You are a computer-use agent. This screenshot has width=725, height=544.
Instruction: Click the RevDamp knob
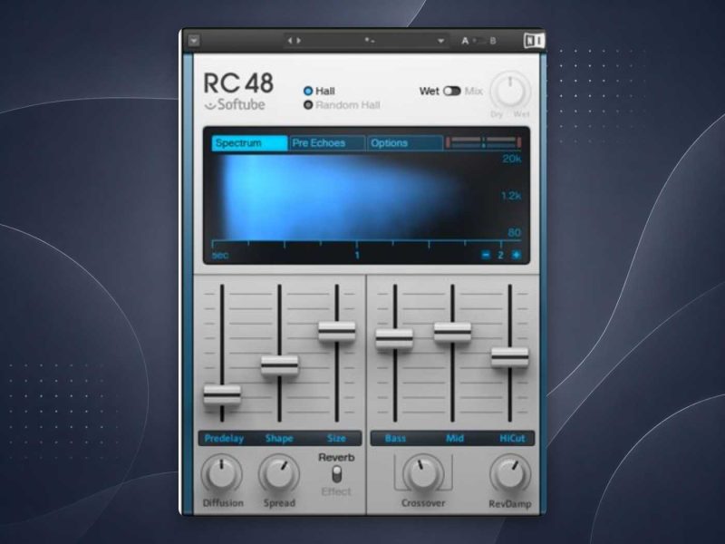click(x=510, y=474)
